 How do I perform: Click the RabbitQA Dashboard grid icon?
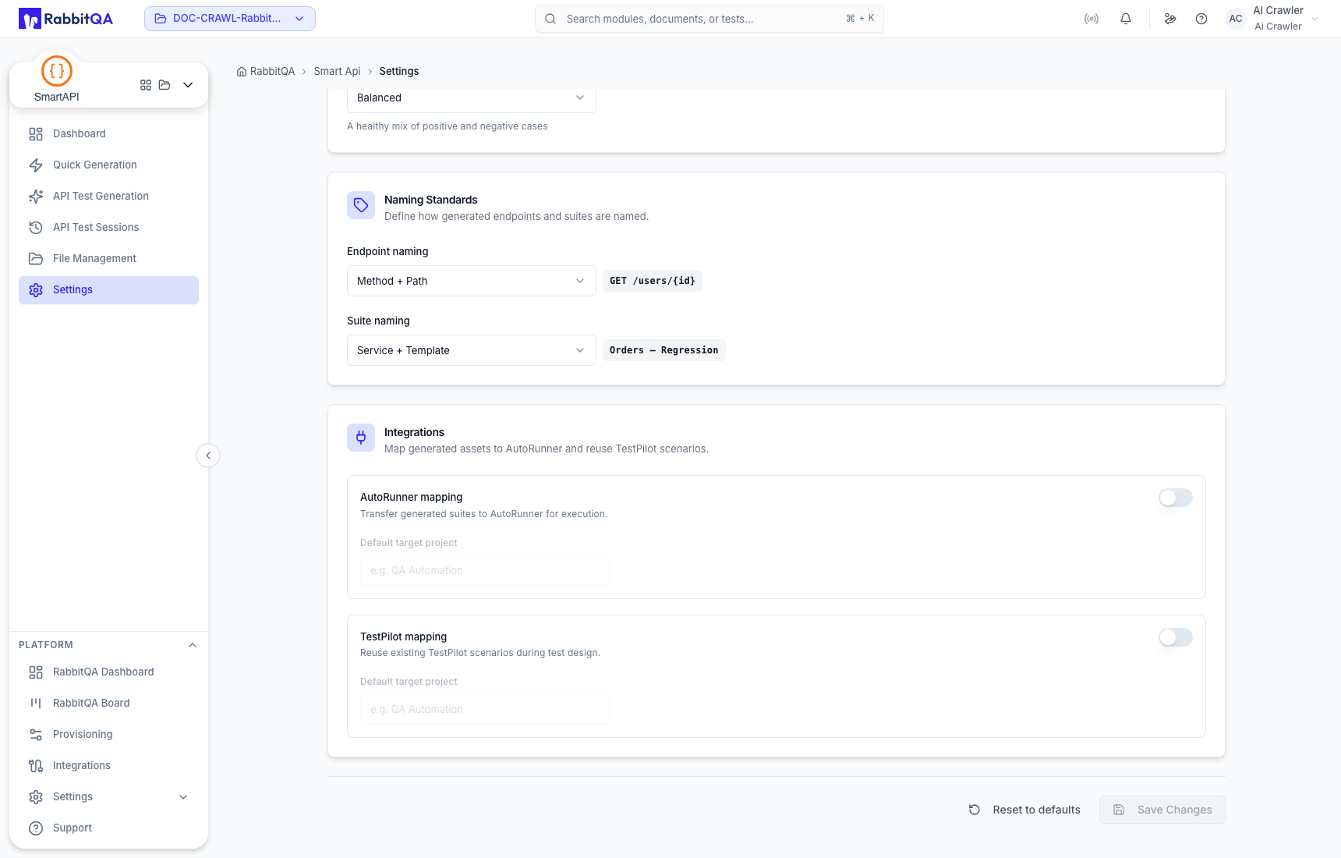click(36, 672)
